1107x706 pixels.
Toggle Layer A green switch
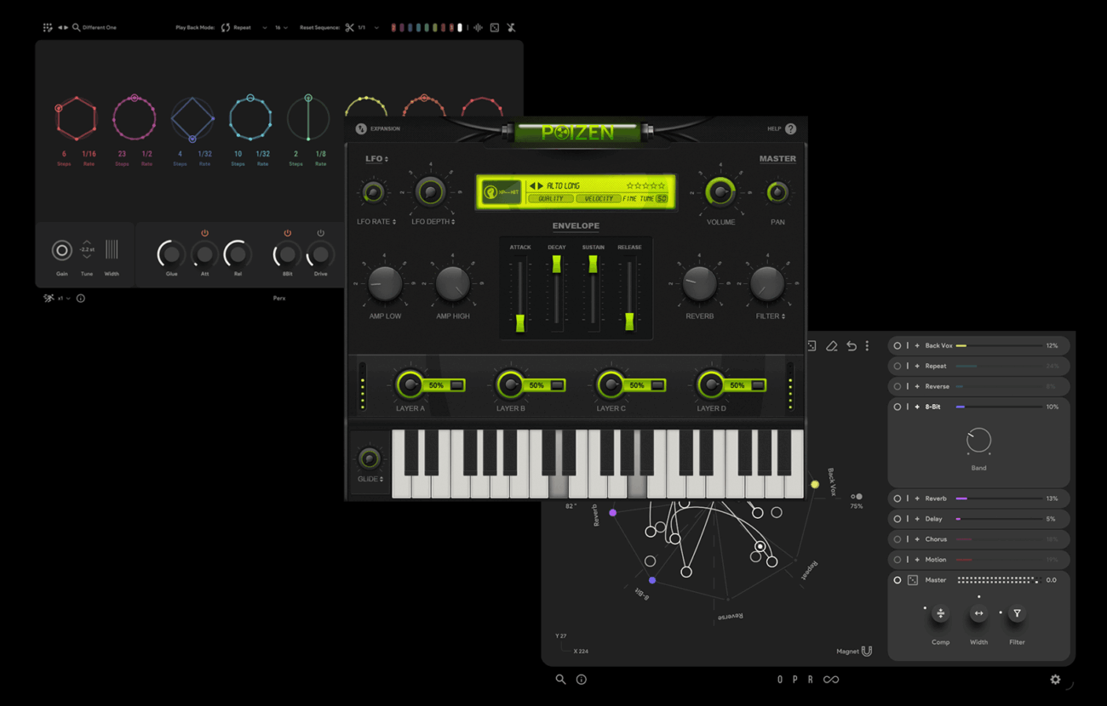pyautogui.click(x=457, y=385)
